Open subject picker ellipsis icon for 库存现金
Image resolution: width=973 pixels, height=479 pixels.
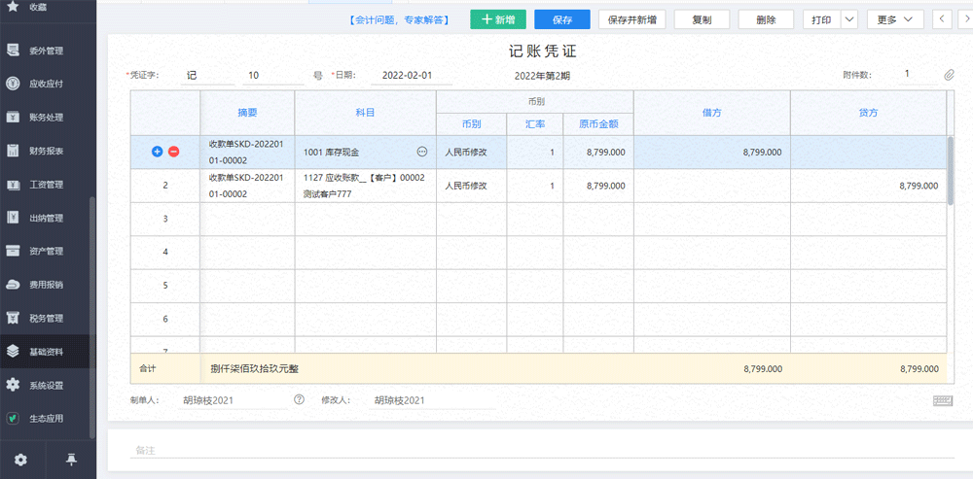(422, 152)
